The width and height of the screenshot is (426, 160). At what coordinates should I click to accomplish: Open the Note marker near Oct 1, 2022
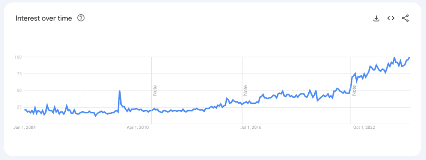(354, 90)
